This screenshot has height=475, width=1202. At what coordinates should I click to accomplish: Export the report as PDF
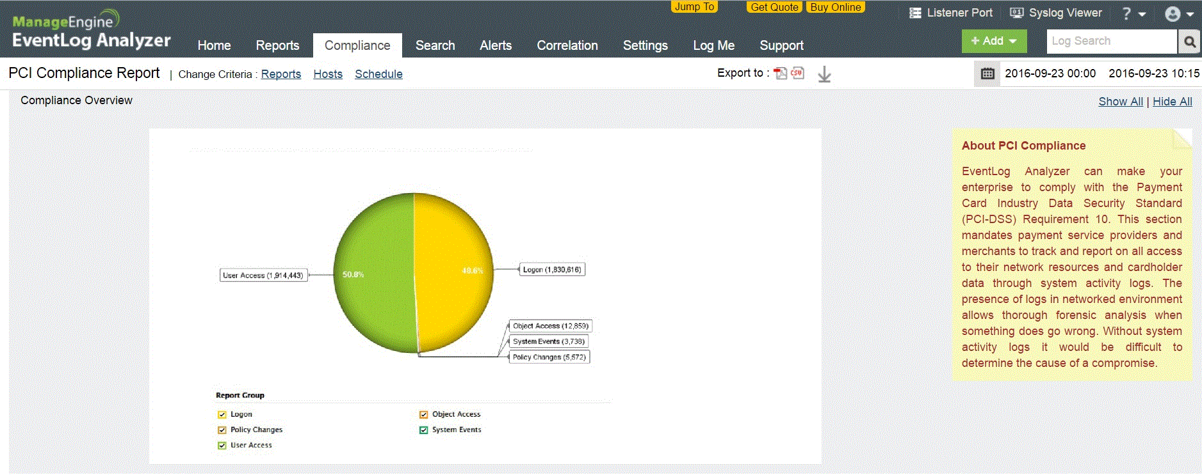coord(780,73)
